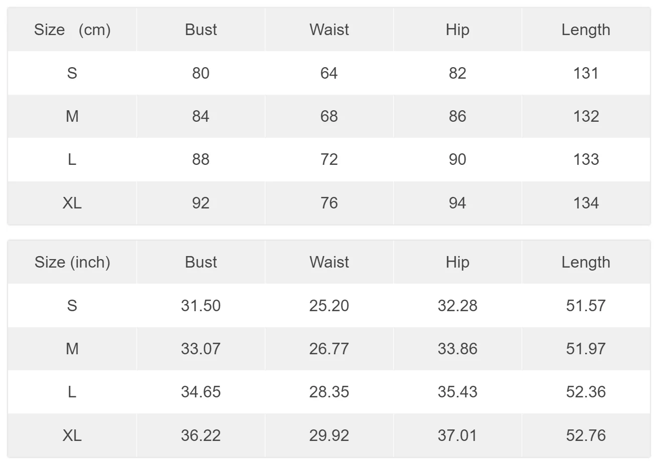The image size is (658, 465).
Task: Click waist value 26.77 for size M
Action: click(329, 349)
